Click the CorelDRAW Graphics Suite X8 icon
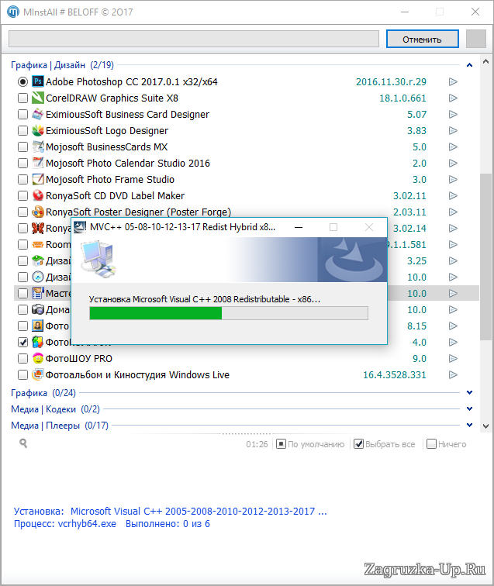The width and height of the screenshot is (494, 586). pos(38,98)
